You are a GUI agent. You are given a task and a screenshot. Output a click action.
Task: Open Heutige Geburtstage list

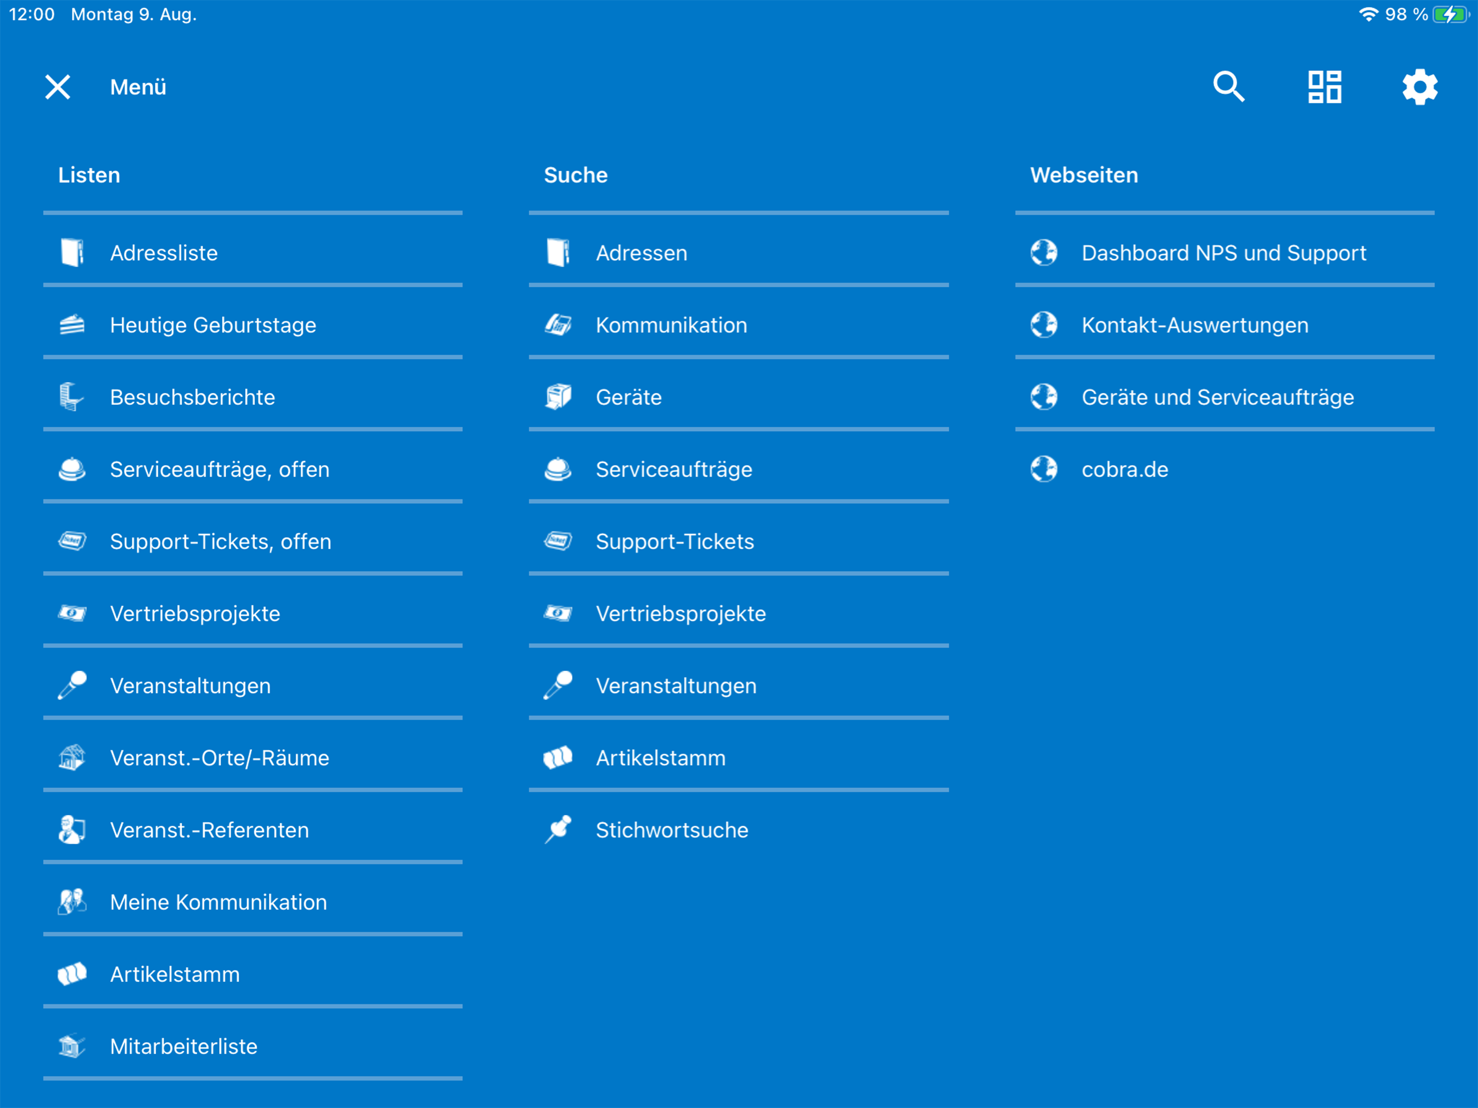[253, 325]
